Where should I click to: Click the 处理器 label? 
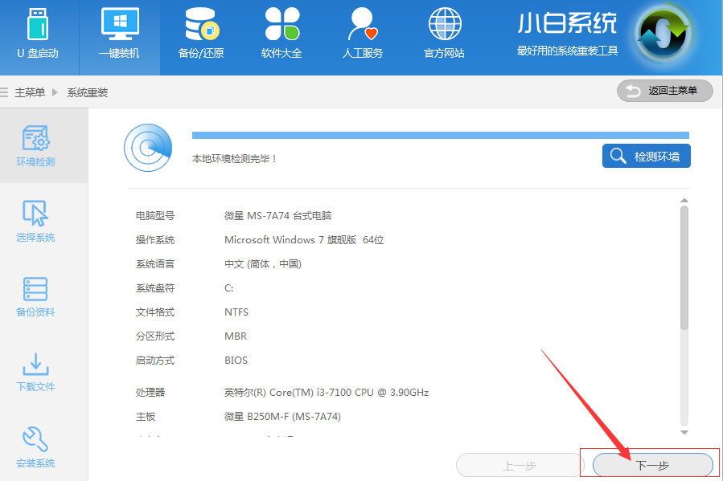tap(150, 393)
